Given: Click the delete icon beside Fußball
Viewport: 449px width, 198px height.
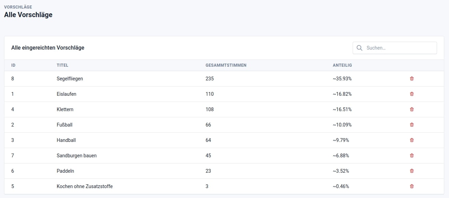Looking at the screenshot, I should pos(411,125).
